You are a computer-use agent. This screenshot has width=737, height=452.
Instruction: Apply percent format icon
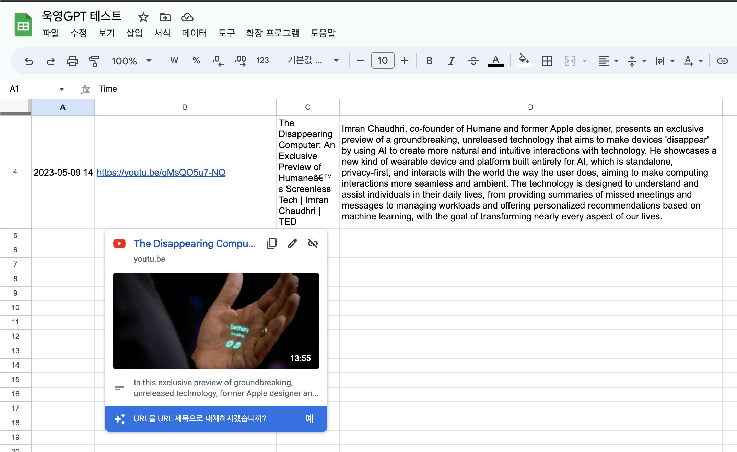pos(196,61)
